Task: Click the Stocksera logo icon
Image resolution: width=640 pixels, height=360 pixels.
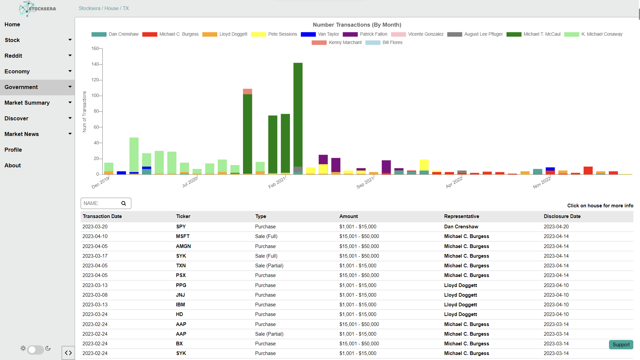Action: tap(27, 9)
